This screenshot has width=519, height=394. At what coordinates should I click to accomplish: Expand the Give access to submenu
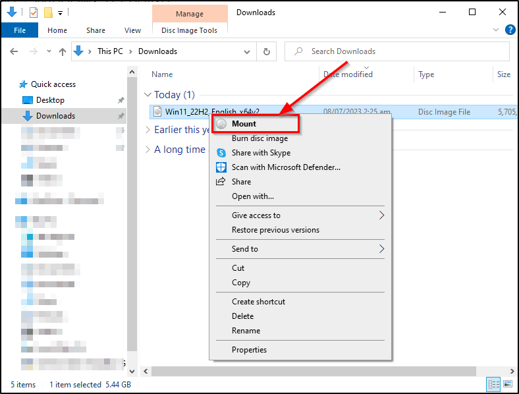(300, 215)
